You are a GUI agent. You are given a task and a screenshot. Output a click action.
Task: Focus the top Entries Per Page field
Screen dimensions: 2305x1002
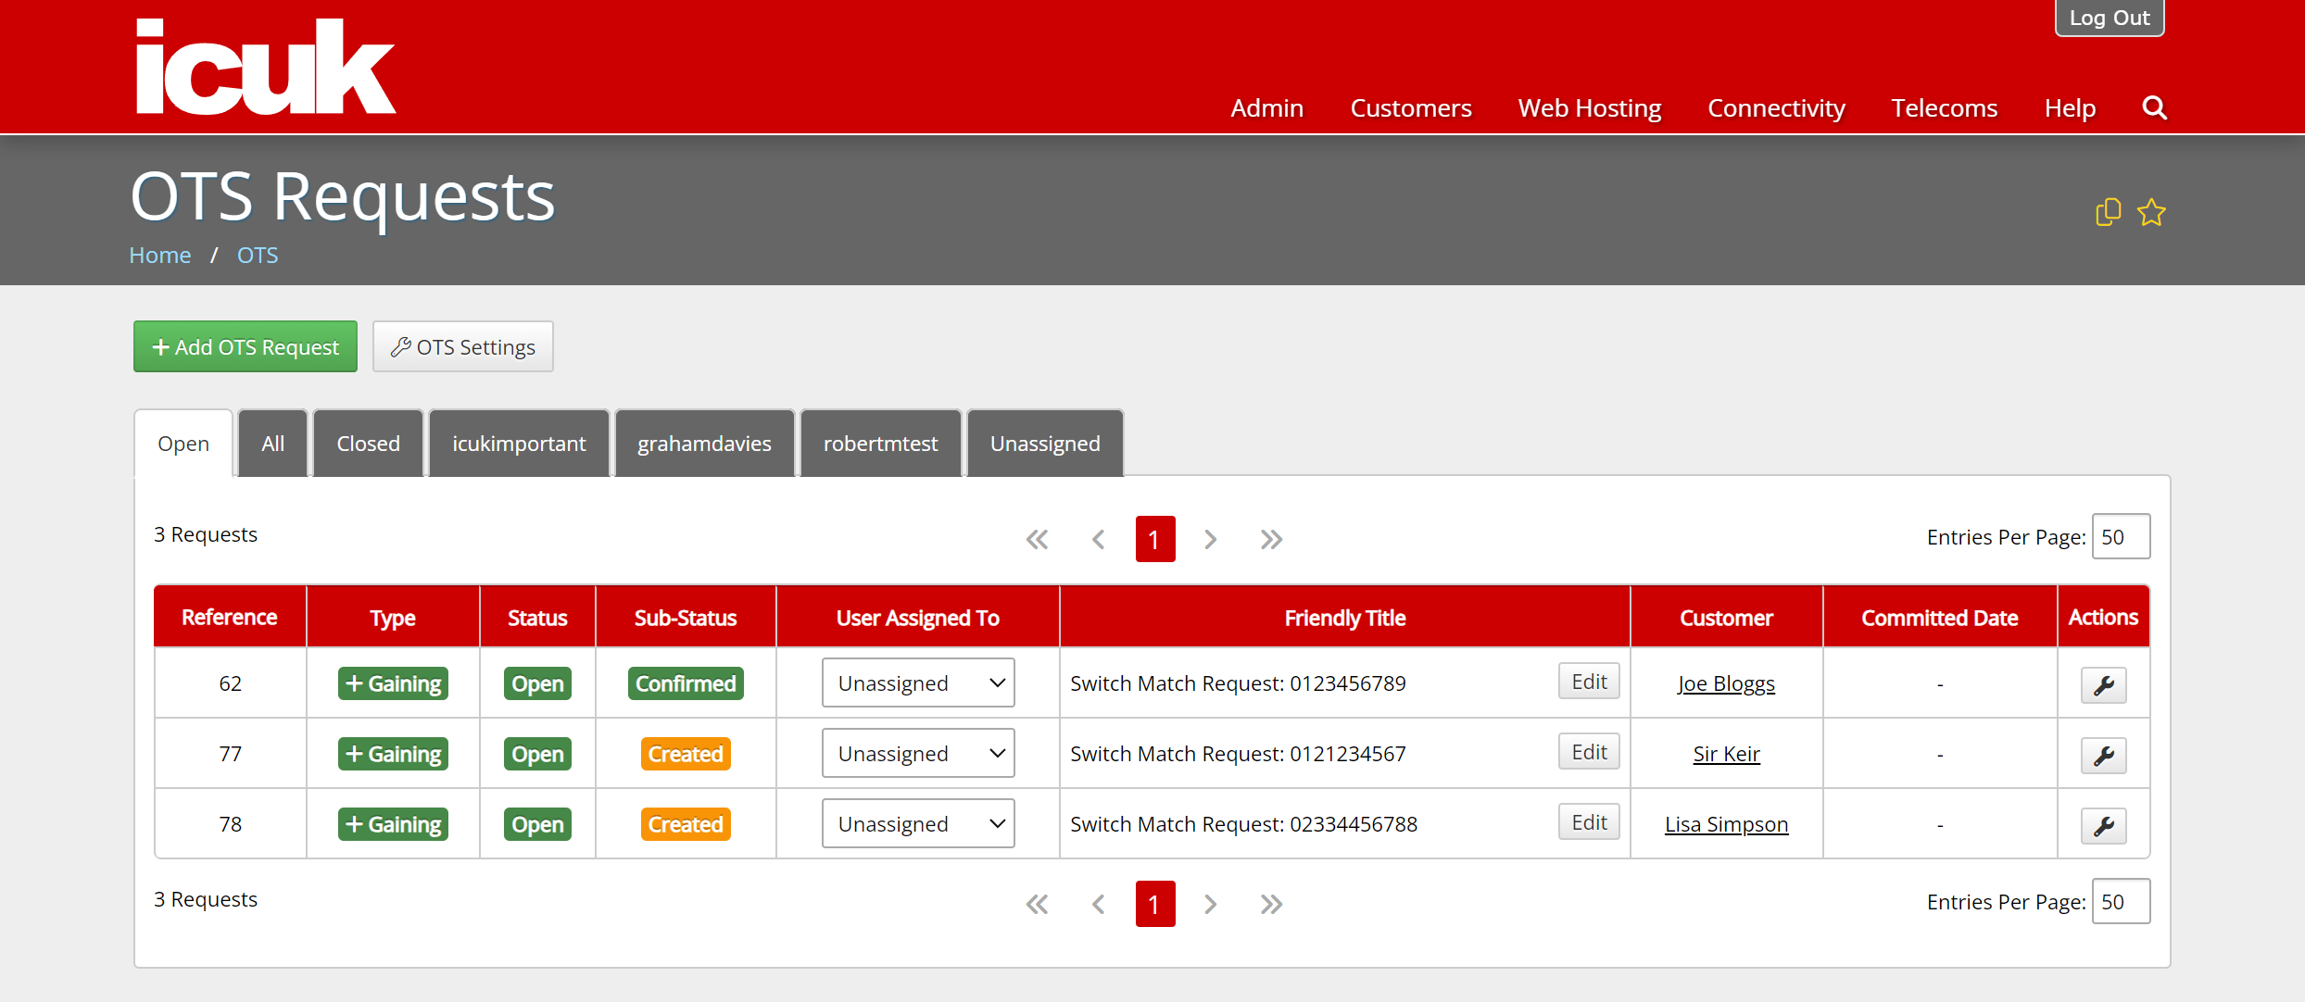tap(2121, 537)
